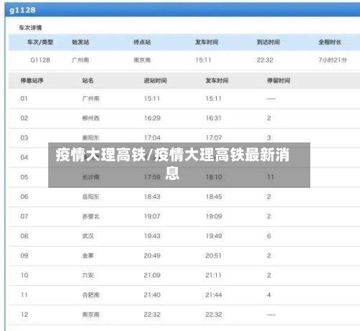This screenshot has width=360, height=331.
Task: Click arrival time 20:49
Action: [x=152, y=255]
